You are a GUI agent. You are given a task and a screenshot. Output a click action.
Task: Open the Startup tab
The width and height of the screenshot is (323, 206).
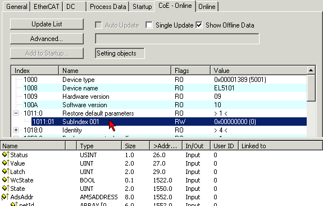[142, 7]
